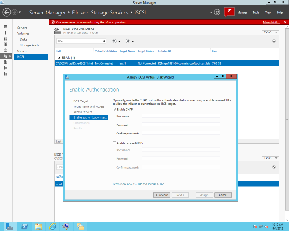The image size is (289, 231).
Task: Open TASKS dropdown for iSCSI Virtual Disks
Action: click(270, 32)
